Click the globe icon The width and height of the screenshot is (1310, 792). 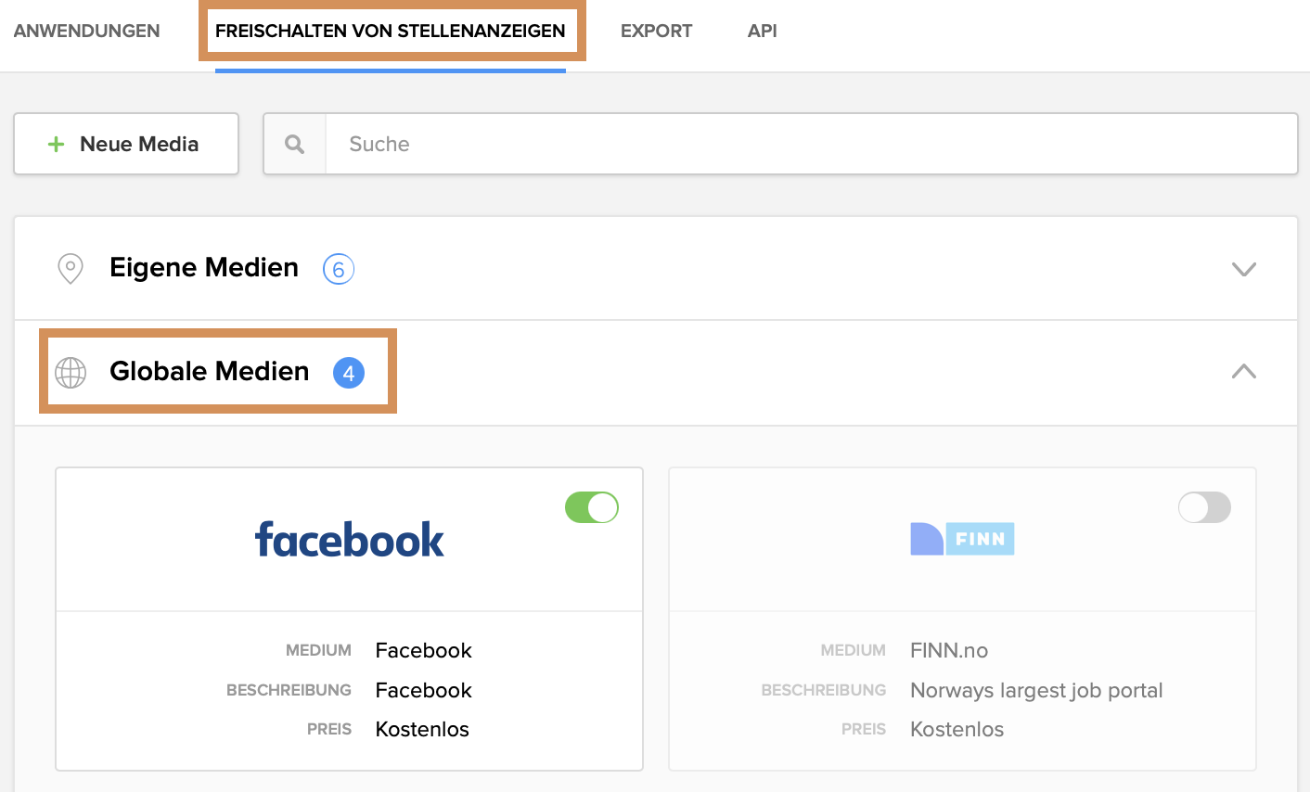[x=71, y=372]
